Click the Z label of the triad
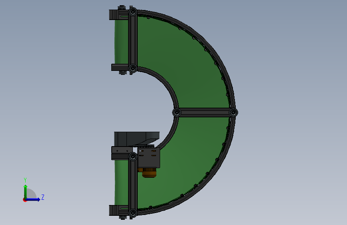The height and width of the screenshot is (225, 347). click(43, 197)
